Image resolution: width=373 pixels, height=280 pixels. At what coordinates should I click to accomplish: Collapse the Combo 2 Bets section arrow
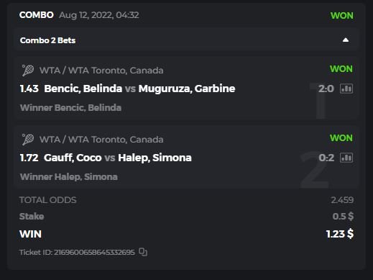pyautogui.click(x=346, y=40)
